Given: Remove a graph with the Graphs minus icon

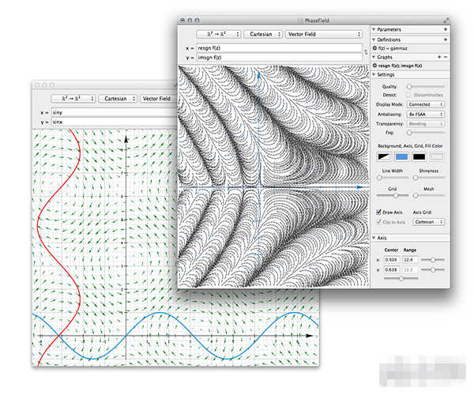Looking at the screenshot, I should [x=445, y=57].
